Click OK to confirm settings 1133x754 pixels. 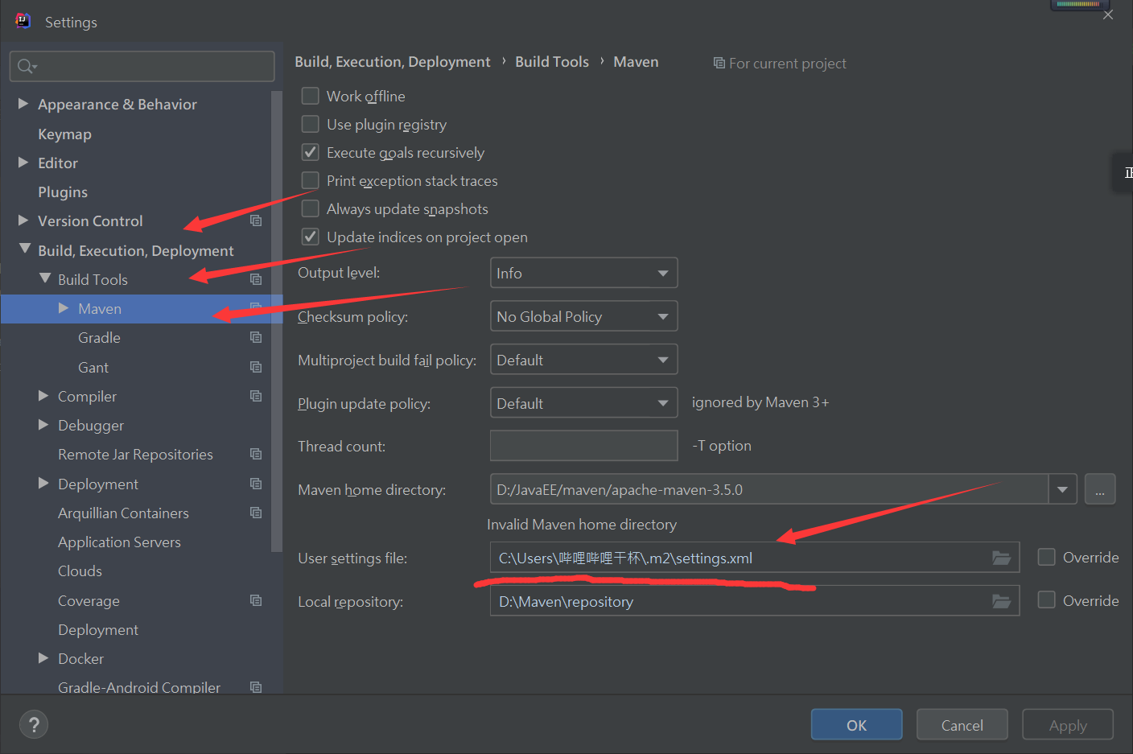pos(856,724)
